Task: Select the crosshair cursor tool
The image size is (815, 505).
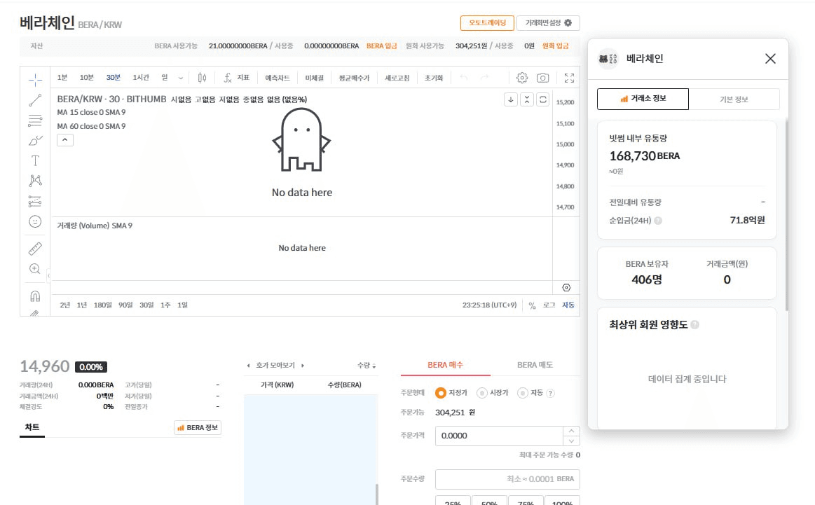Action: tap(35, 79)
